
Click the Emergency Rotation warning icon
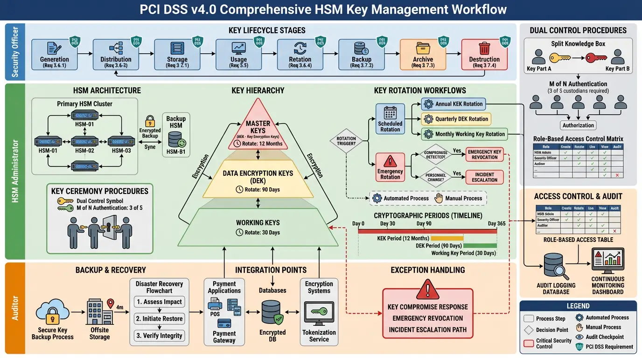tap(390, 161)
